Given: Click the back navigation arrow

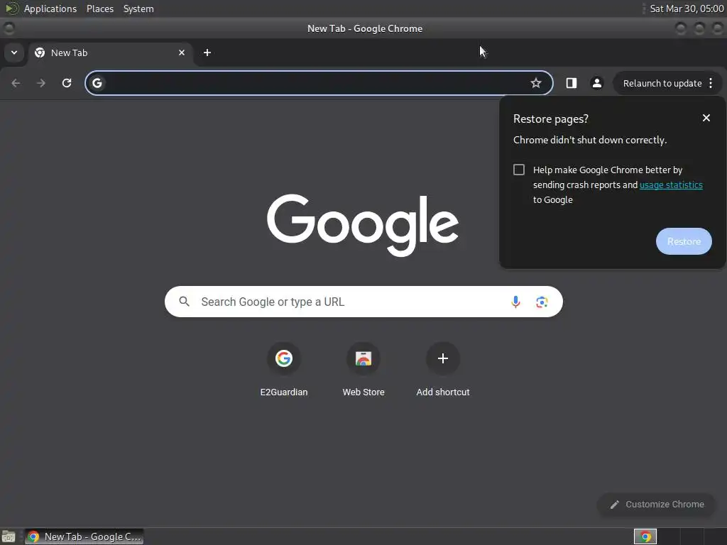Looking at the screenshot, I should click(16, 83).
